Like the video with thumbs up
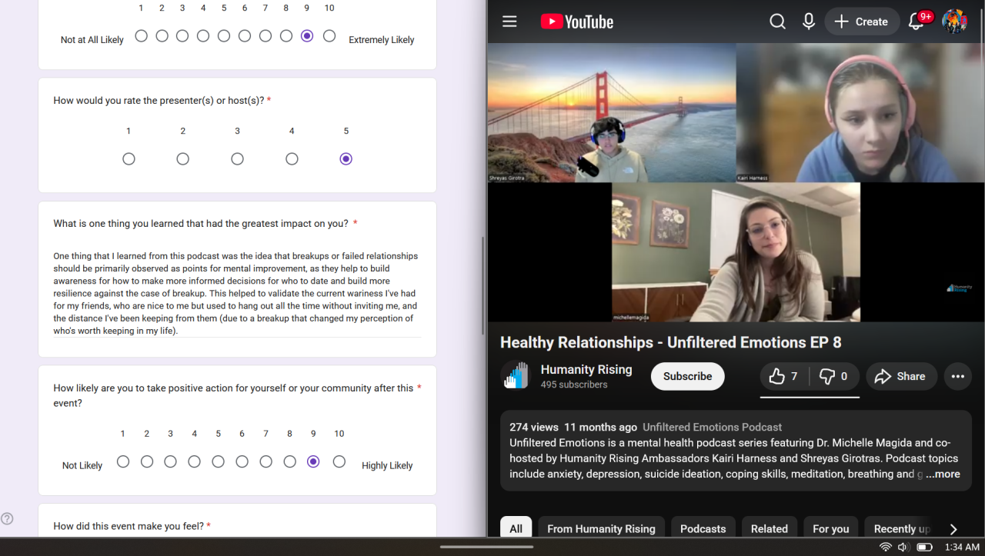The image size is (985, 556). tap(784, 376)
